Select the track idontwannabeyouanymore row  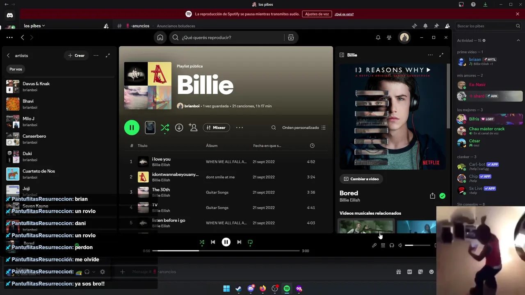pos(226,177)
